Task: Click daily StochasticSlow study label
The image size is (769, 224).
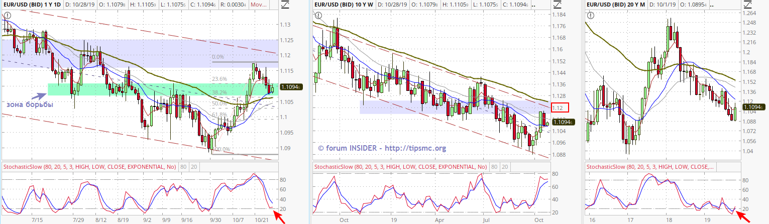Action: (x=90, y=167)
